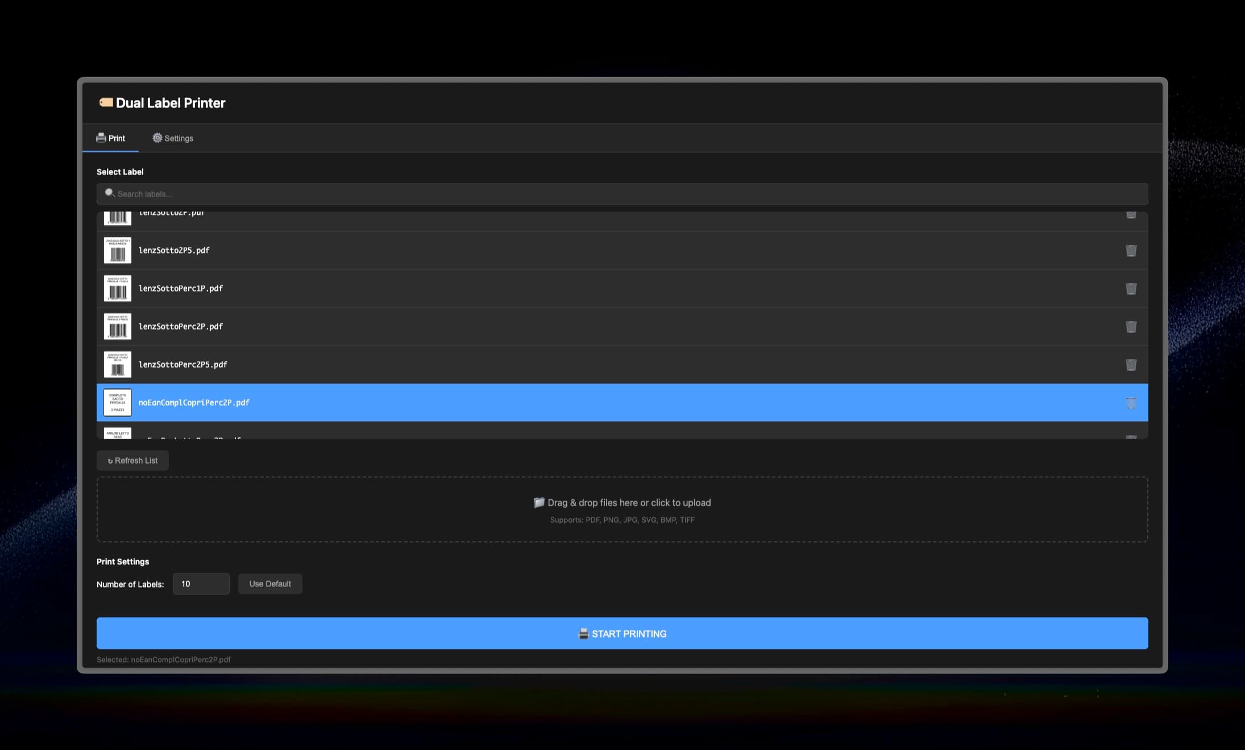The width and height of the screenshot is (1245, 750).
Task: Click the thumbnail of noEanComplCopriPerc2P.pdf
Action: tap(118, 403)
